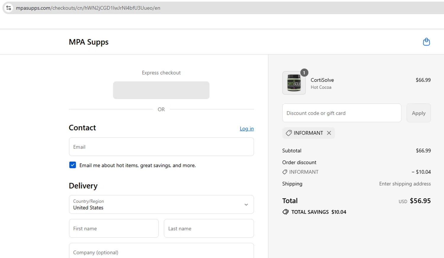Remove the INFORMANT discount code
The width and height of the screenshot is (444, 258).
(x=329, y=133)
